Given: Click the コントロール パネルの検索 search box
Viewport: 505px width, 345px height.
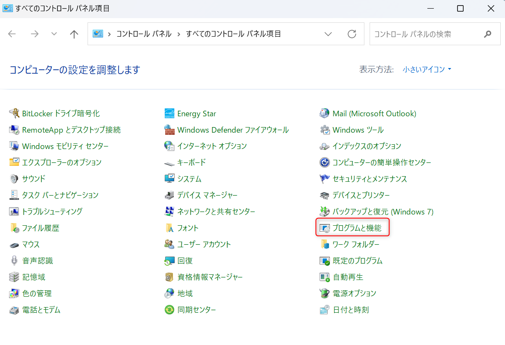Looking at the screenshot, I should [x=435, y=34].
